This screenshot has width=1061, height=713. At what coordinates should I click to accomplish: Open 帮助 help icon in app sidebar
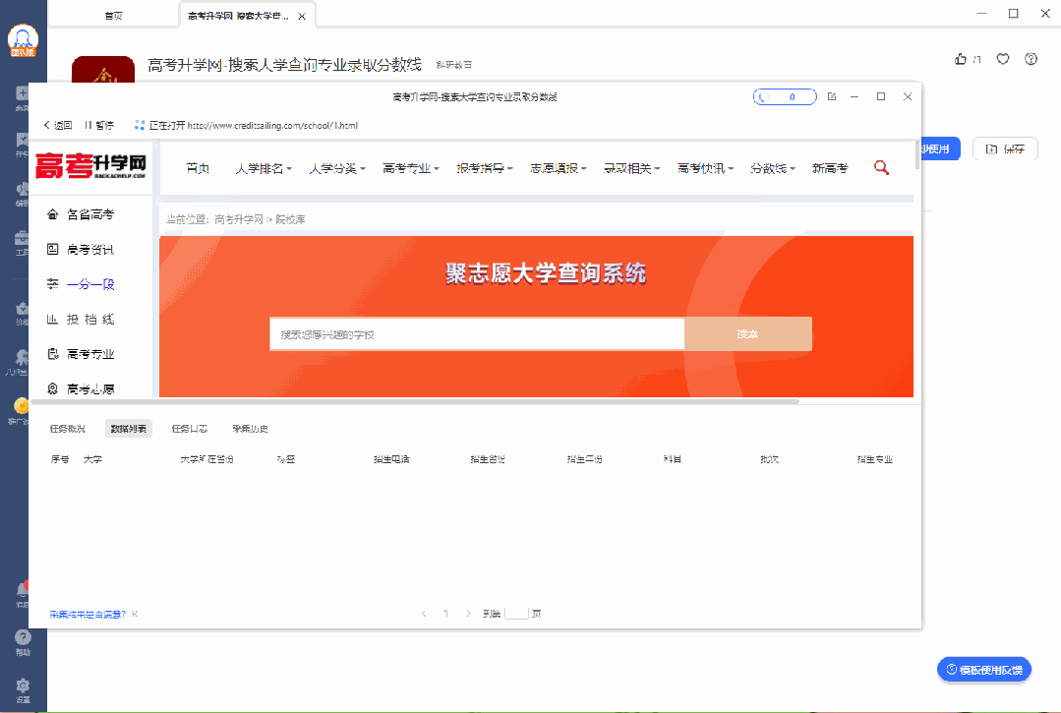click(x=23, y=638)
